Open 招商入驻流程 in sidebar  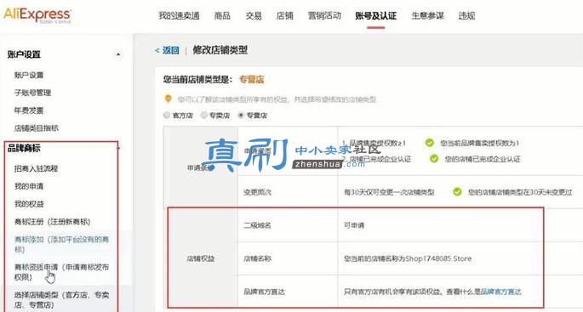[x=37, y=168]
